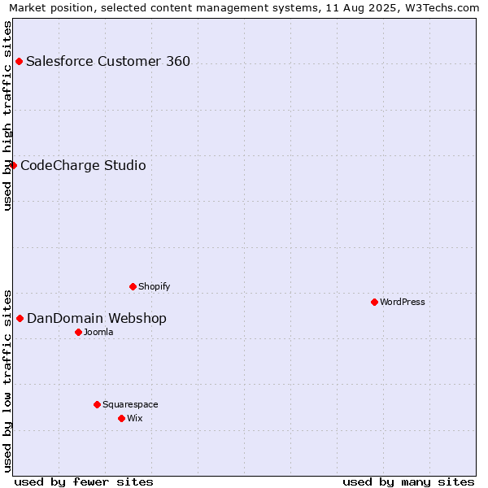Select the 'WordPress' label text
Viewport: 488px width, 488px height.
point(403,302)
